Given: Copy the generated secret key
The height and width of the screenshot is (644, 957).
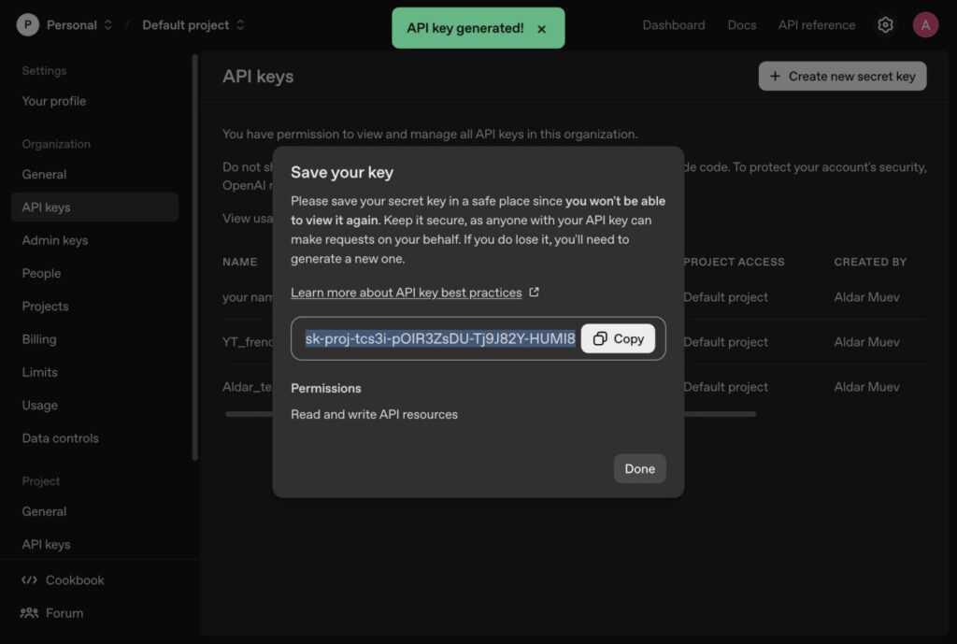Looking at the screenshot, I should 618,338.
